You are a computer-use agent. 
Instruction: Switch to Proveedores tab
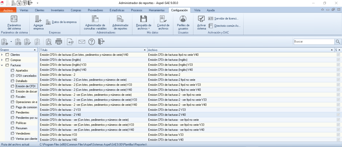(95, 10)
